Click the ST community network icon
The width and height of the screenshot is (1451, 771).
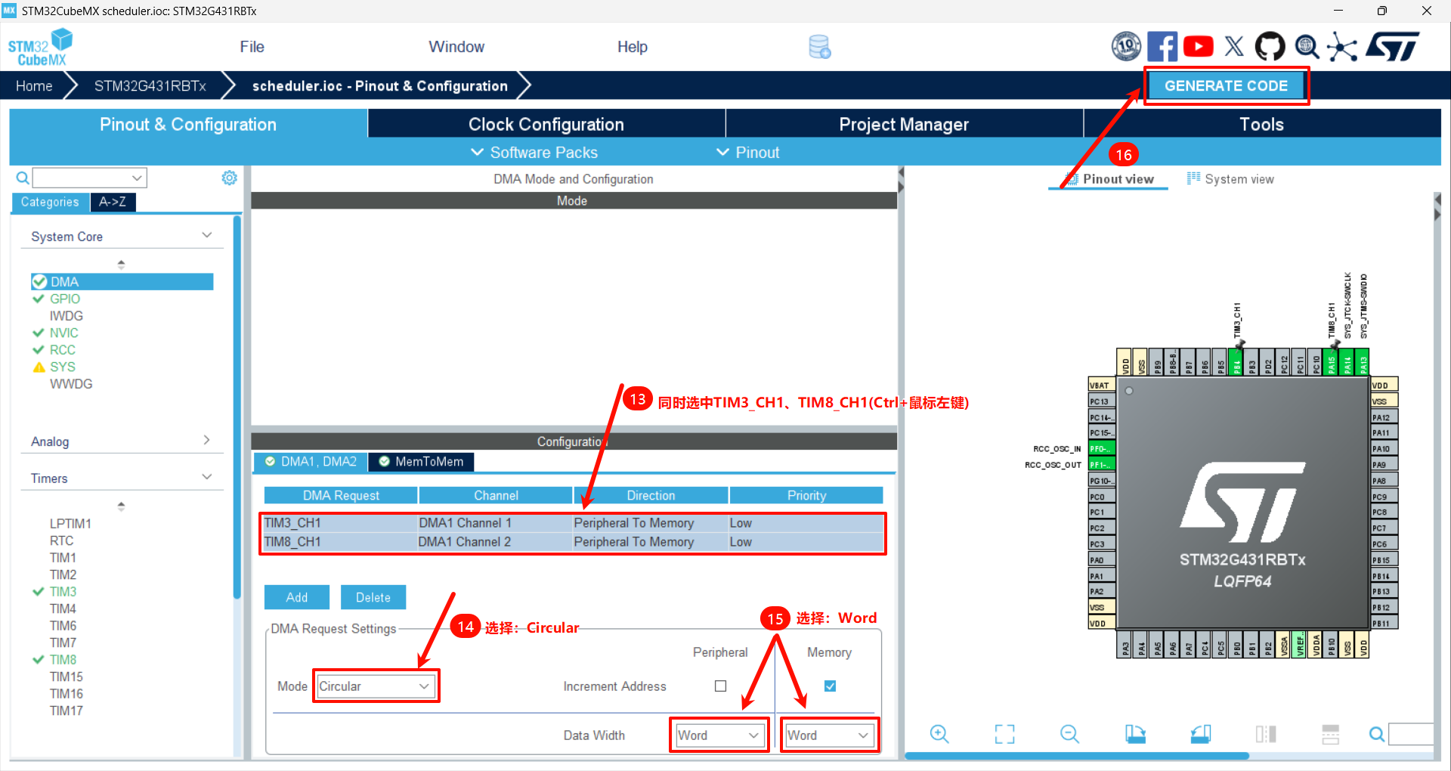[x=1342, y=46]
